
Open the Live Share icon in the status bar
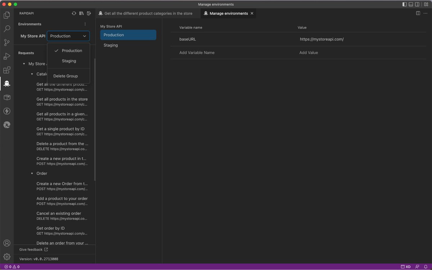pos(417,267)
